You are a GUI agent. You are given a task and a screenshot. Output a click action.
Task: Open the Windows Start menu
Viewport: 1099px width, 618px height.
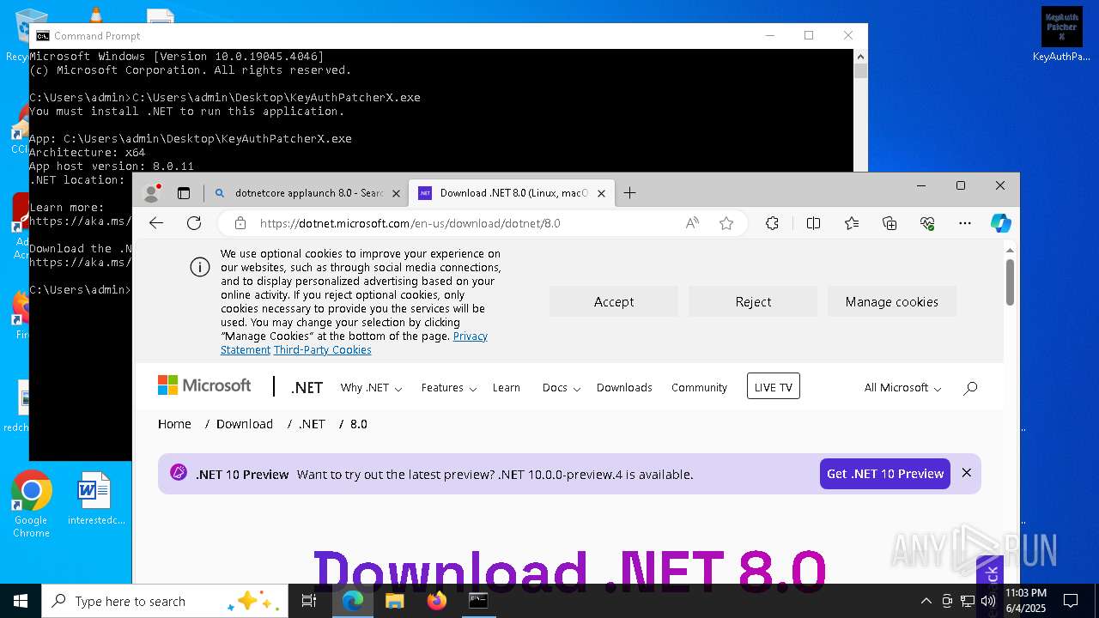(x=21, y=601)
